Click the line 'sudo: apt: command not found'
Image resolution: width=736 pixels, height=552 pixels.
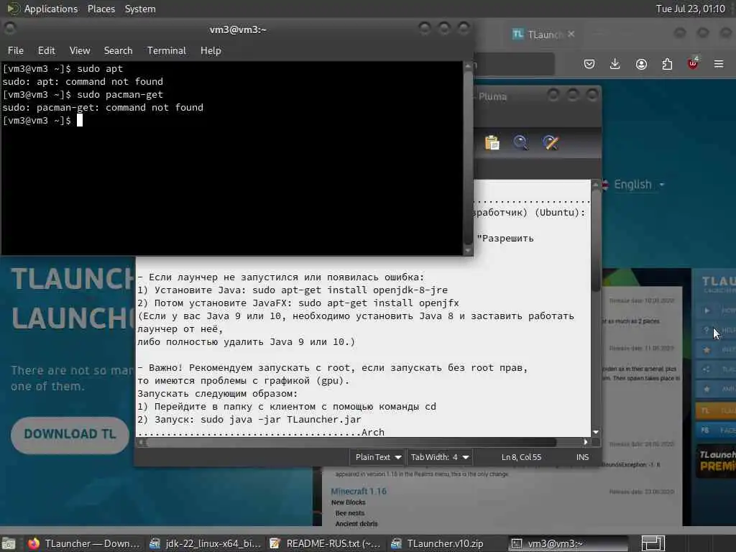pyautogui.click(x=83, y=82)
